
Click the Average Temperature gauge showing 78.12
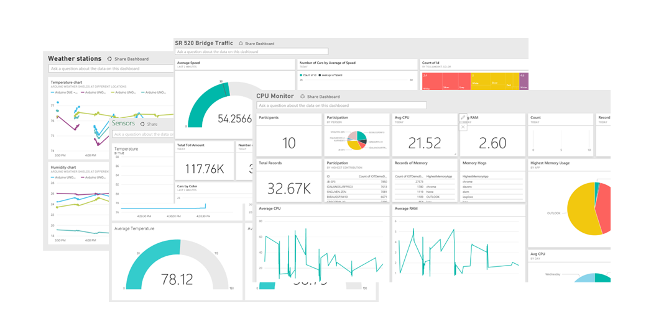point(177,265)
